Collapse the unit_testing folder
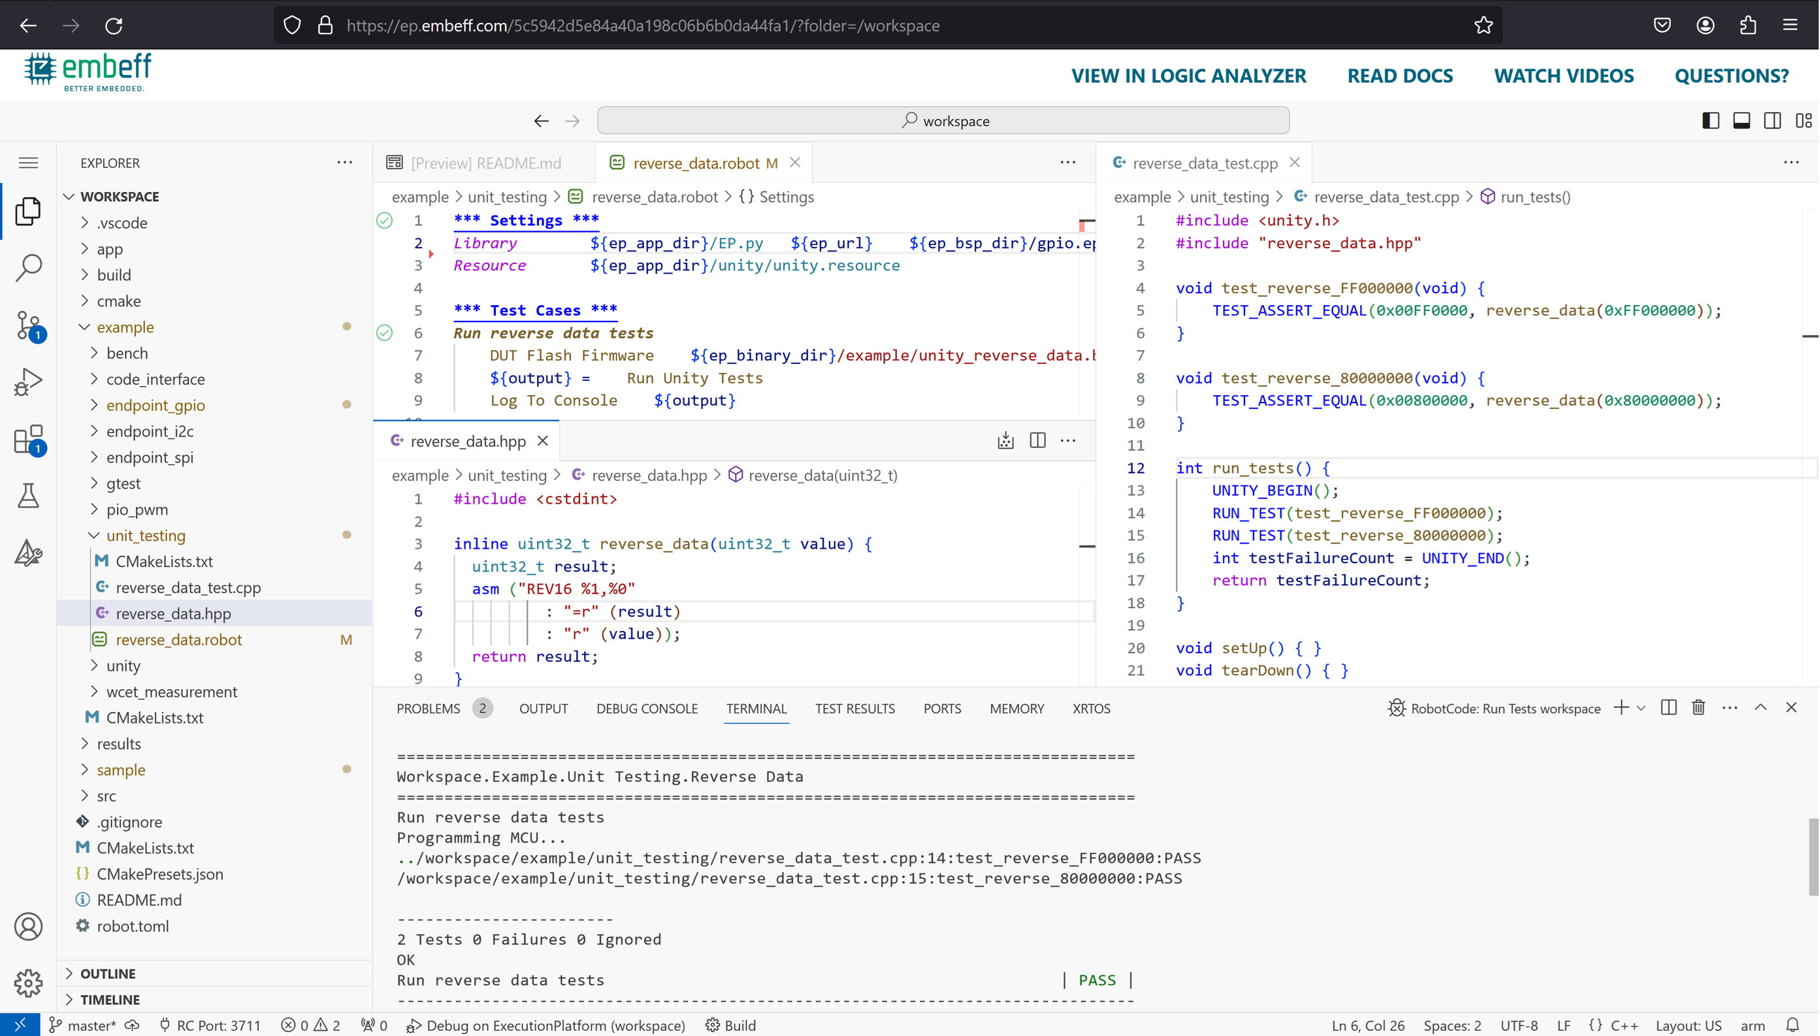The image size is (1820, 1036). coord(145,535)
